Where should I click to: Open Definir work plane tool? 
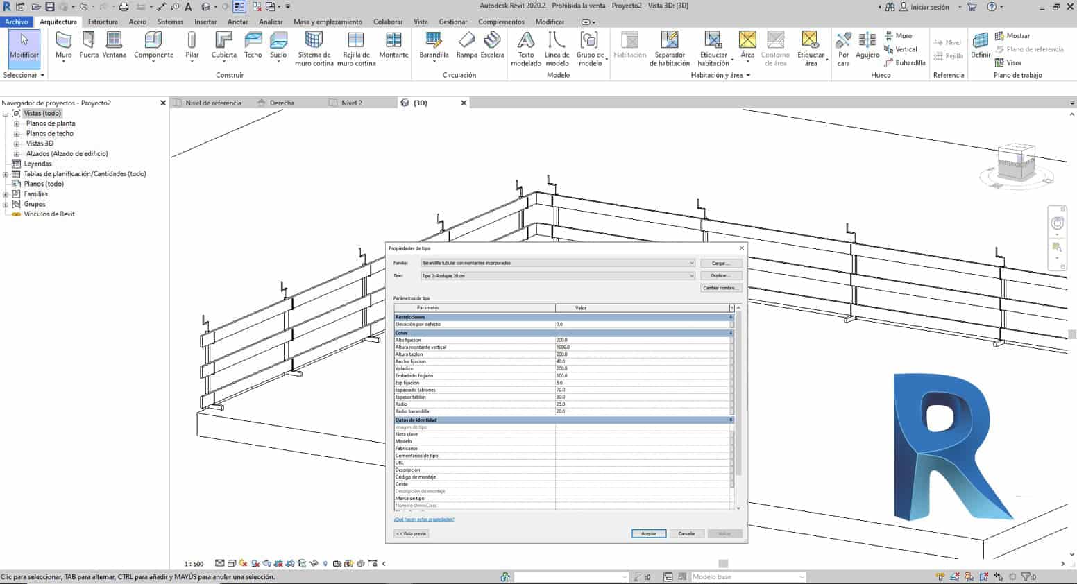click(981, 45)
